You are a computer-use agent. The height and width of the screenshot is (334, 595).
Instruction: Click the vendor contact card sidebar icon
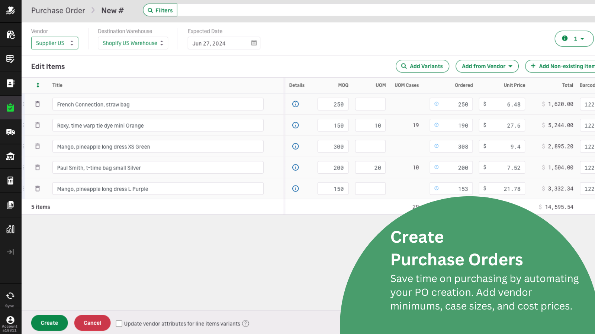(11, 84)
